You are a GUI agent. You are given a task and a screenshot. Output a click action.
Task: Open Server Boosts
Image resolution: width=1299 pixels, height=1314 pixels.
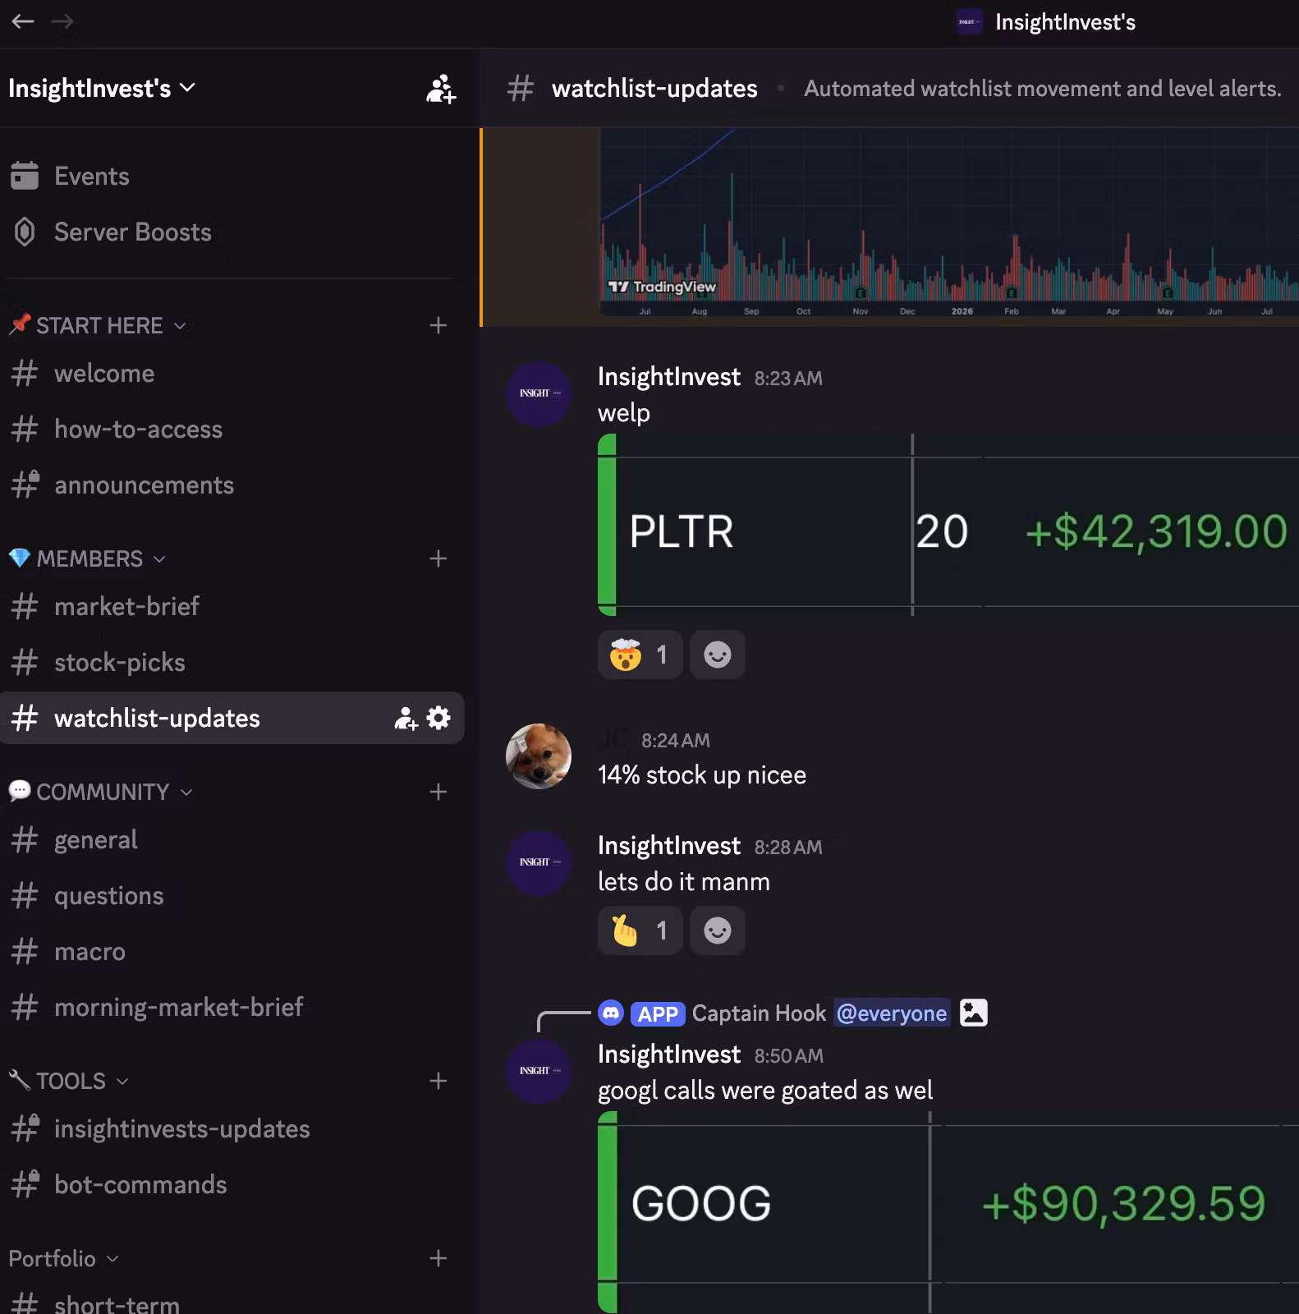pos(232,232)
